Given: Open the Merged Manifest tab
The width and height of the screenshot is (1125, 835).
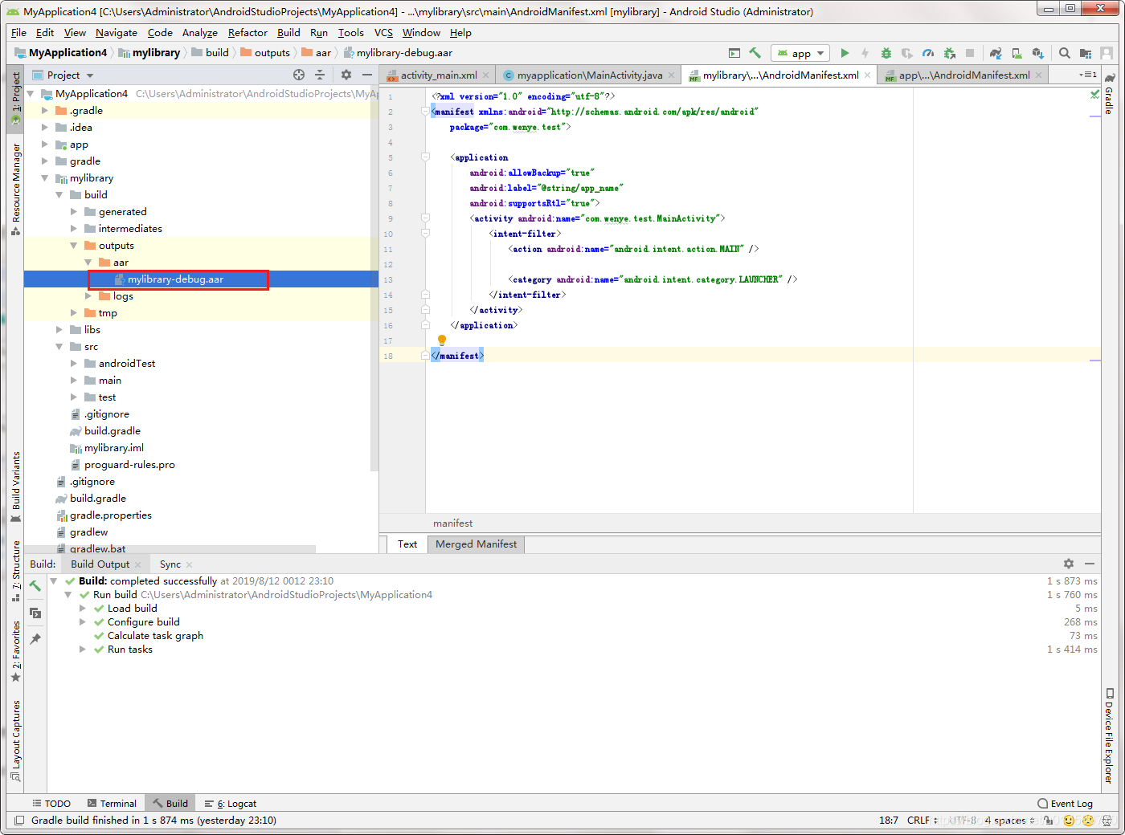Looking at the screenshot, I should pos(476,544).
